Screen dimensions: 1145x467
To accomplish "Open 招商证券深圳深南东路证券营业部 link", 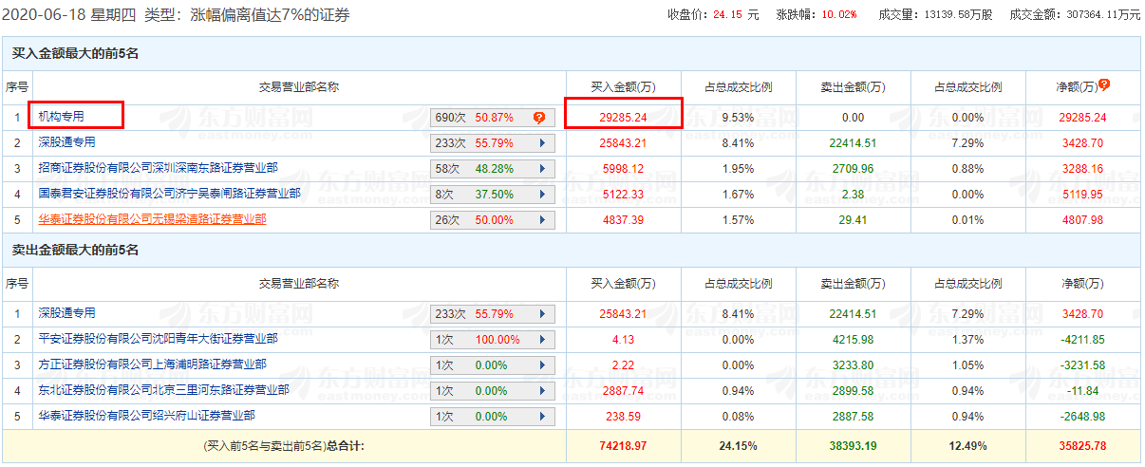I will 158,168.
